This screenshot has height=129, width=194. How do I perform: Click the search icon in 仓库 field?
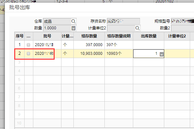coord(73,22)
